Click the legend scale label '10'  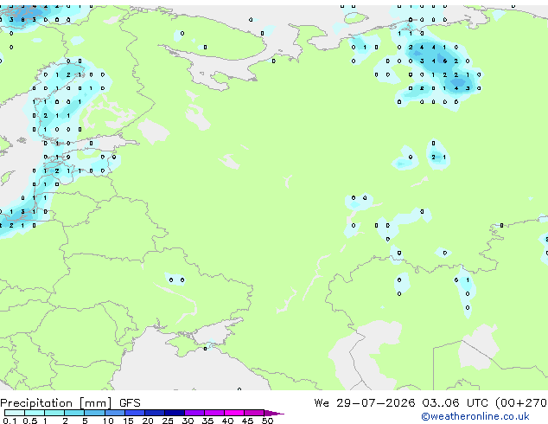(108, 421)
